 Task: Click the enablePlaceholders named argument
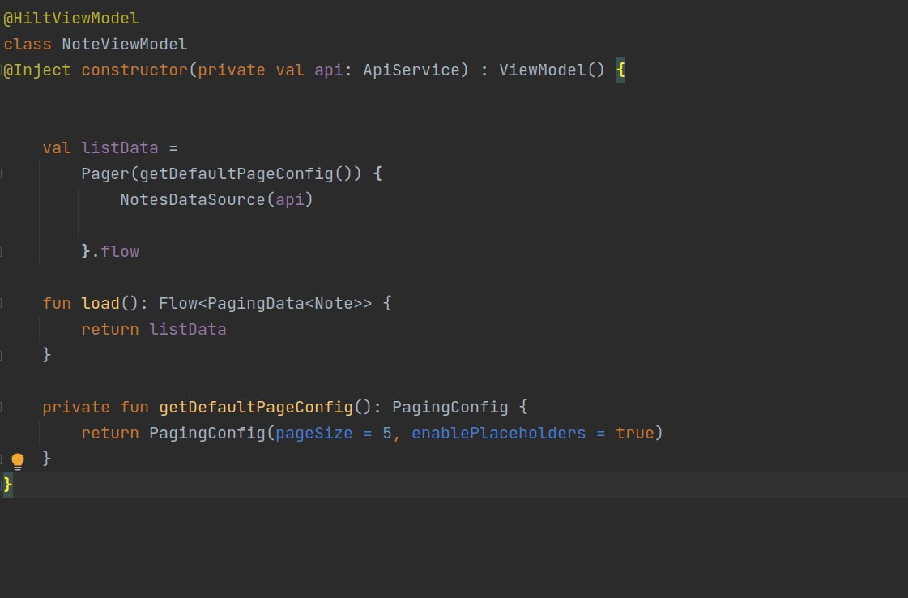click(x=499, y=434)
